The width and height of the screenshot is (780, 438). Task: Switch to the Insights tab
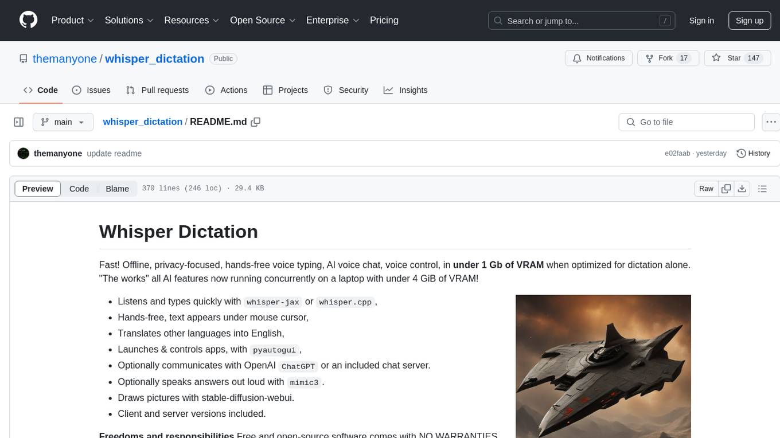(x=405, y=90)
